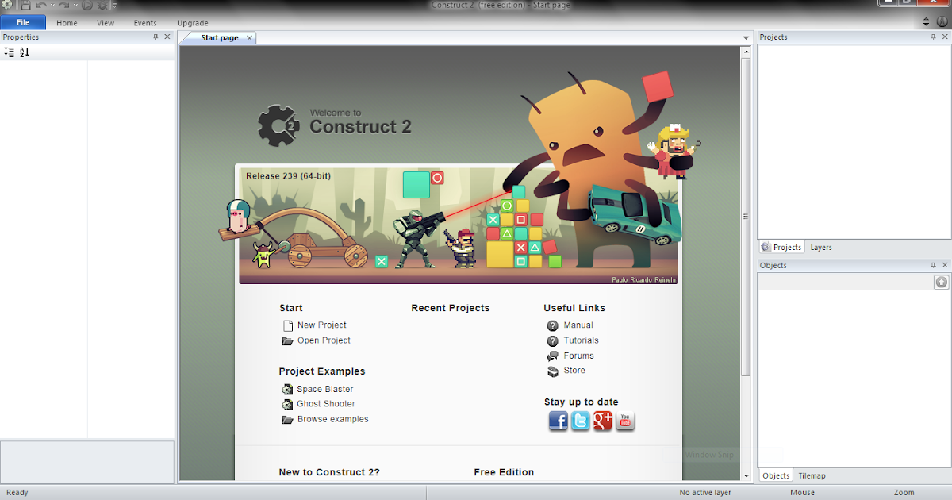Click the YouTube icon on the start page
This screenshot has height=500, width=952.
pyautogui.click(x=625, y=421)
